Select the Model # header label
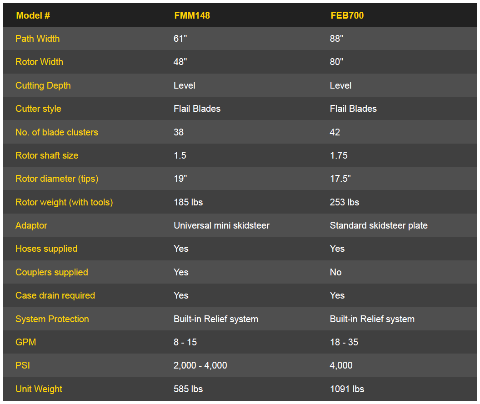 coord(33,15)
